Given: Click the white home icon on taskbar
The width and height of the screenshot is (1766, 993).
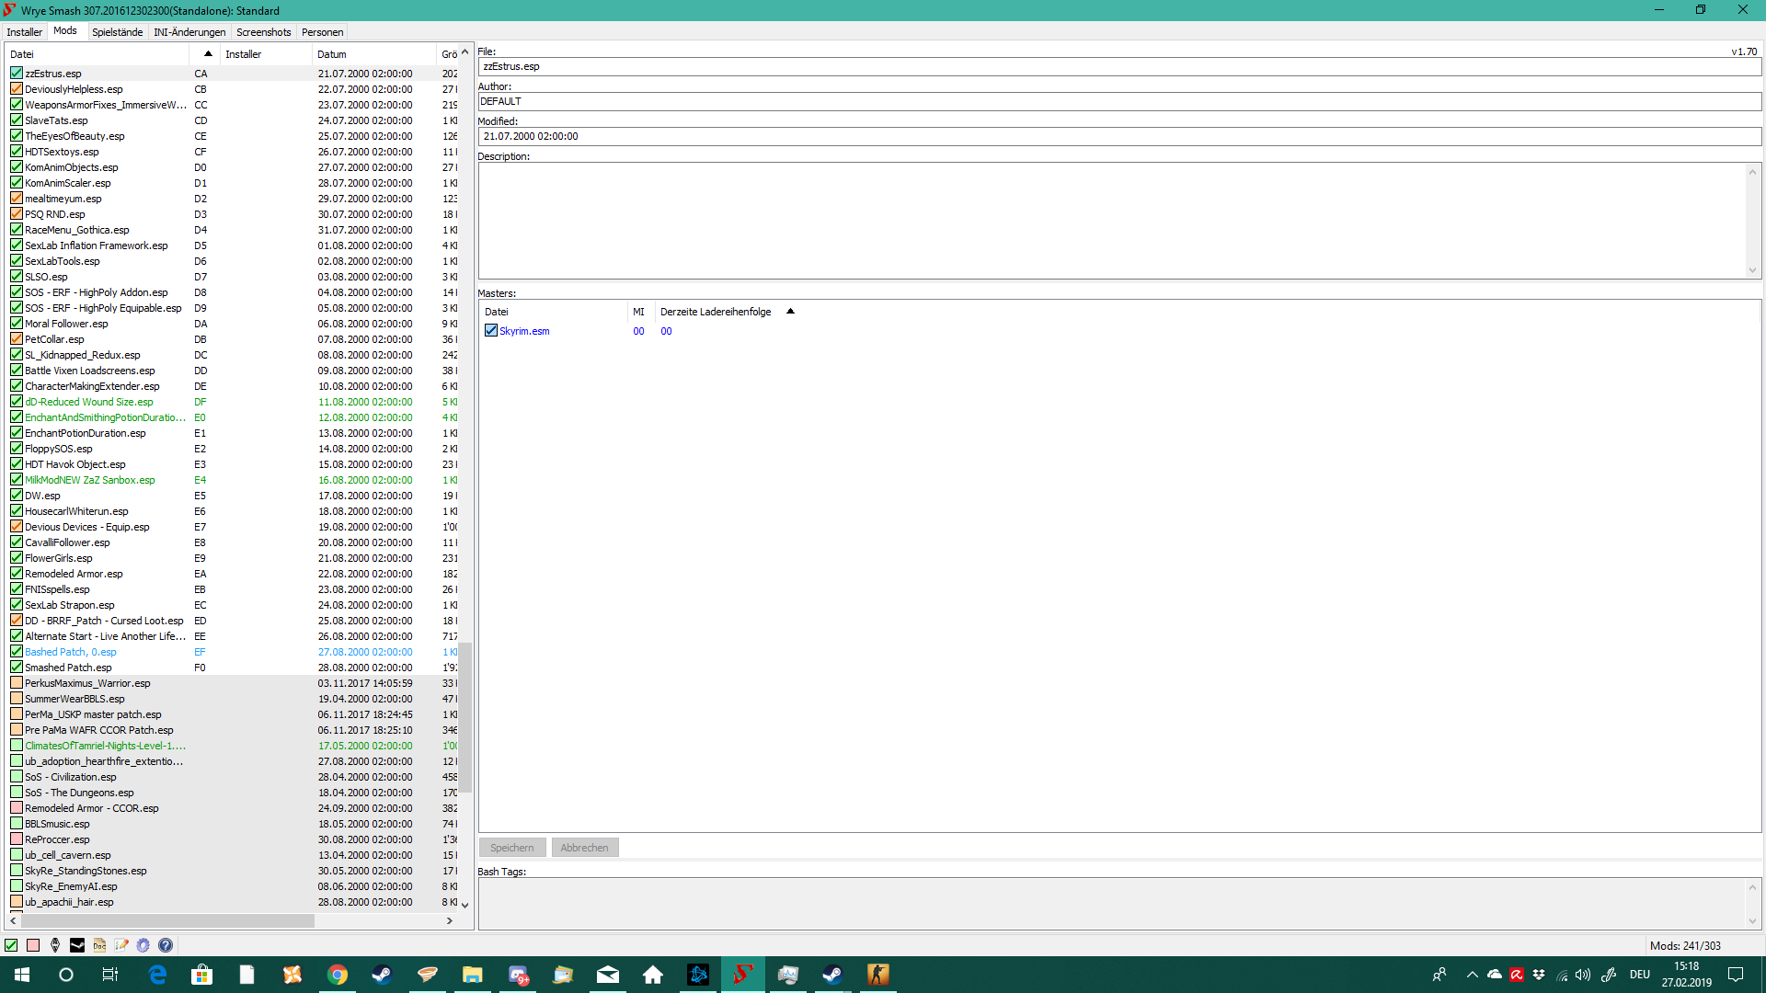Looking at the screenshot, I should 653,975.
